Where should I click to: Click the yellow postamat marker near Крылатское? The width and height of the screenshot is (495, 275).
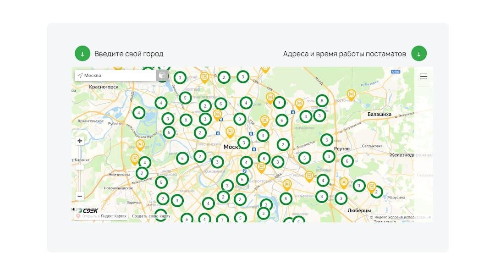click(140, 145)
